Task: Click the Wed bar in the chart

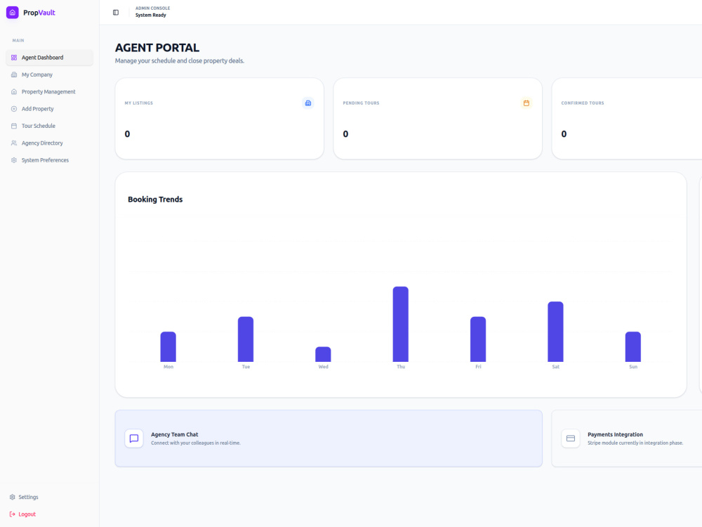Action: click(x=323, y=354)
